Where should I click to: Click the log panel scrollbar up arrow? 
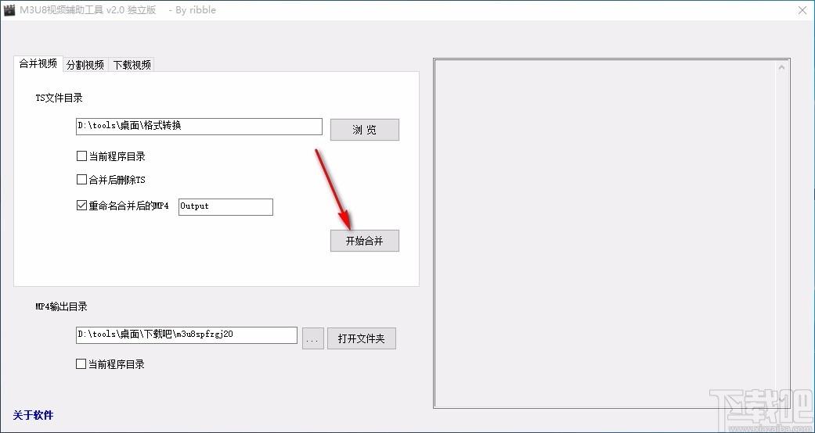pyautogui.click(x=782, y=67)
